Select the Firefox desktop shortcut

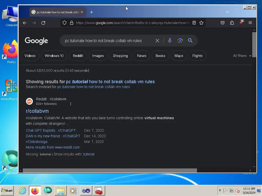pos(10,52)
